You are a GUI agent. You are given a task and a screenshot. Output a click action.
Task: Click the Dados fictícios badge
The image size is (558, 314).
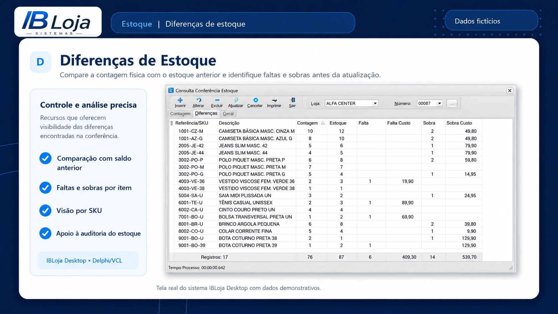491,21
